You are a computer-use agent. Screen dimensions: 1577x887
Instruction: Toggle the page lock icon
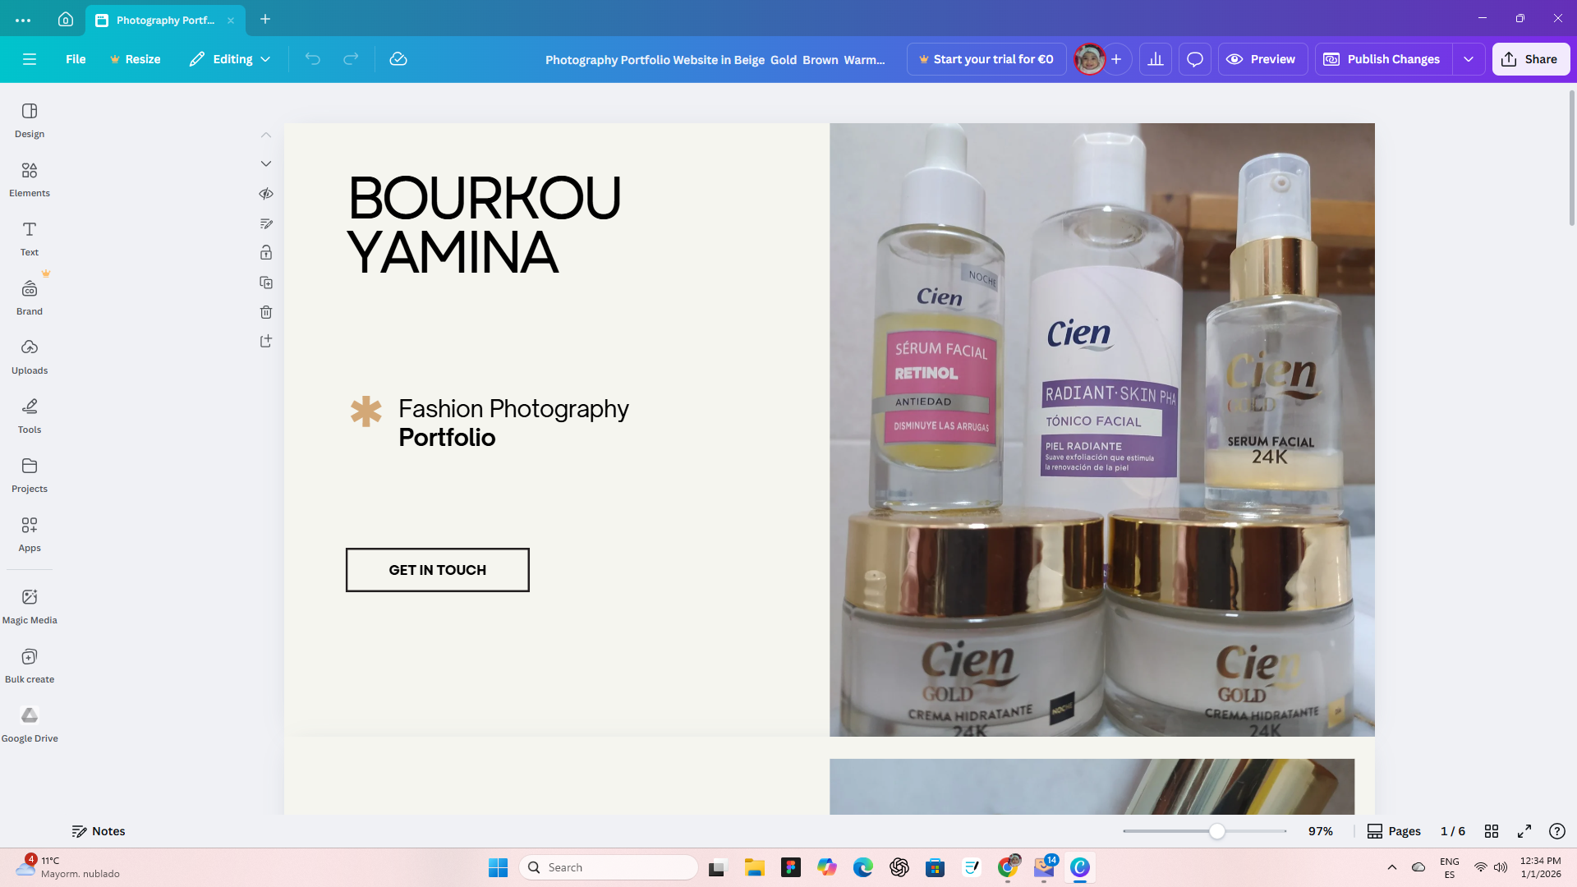point(266,253)
